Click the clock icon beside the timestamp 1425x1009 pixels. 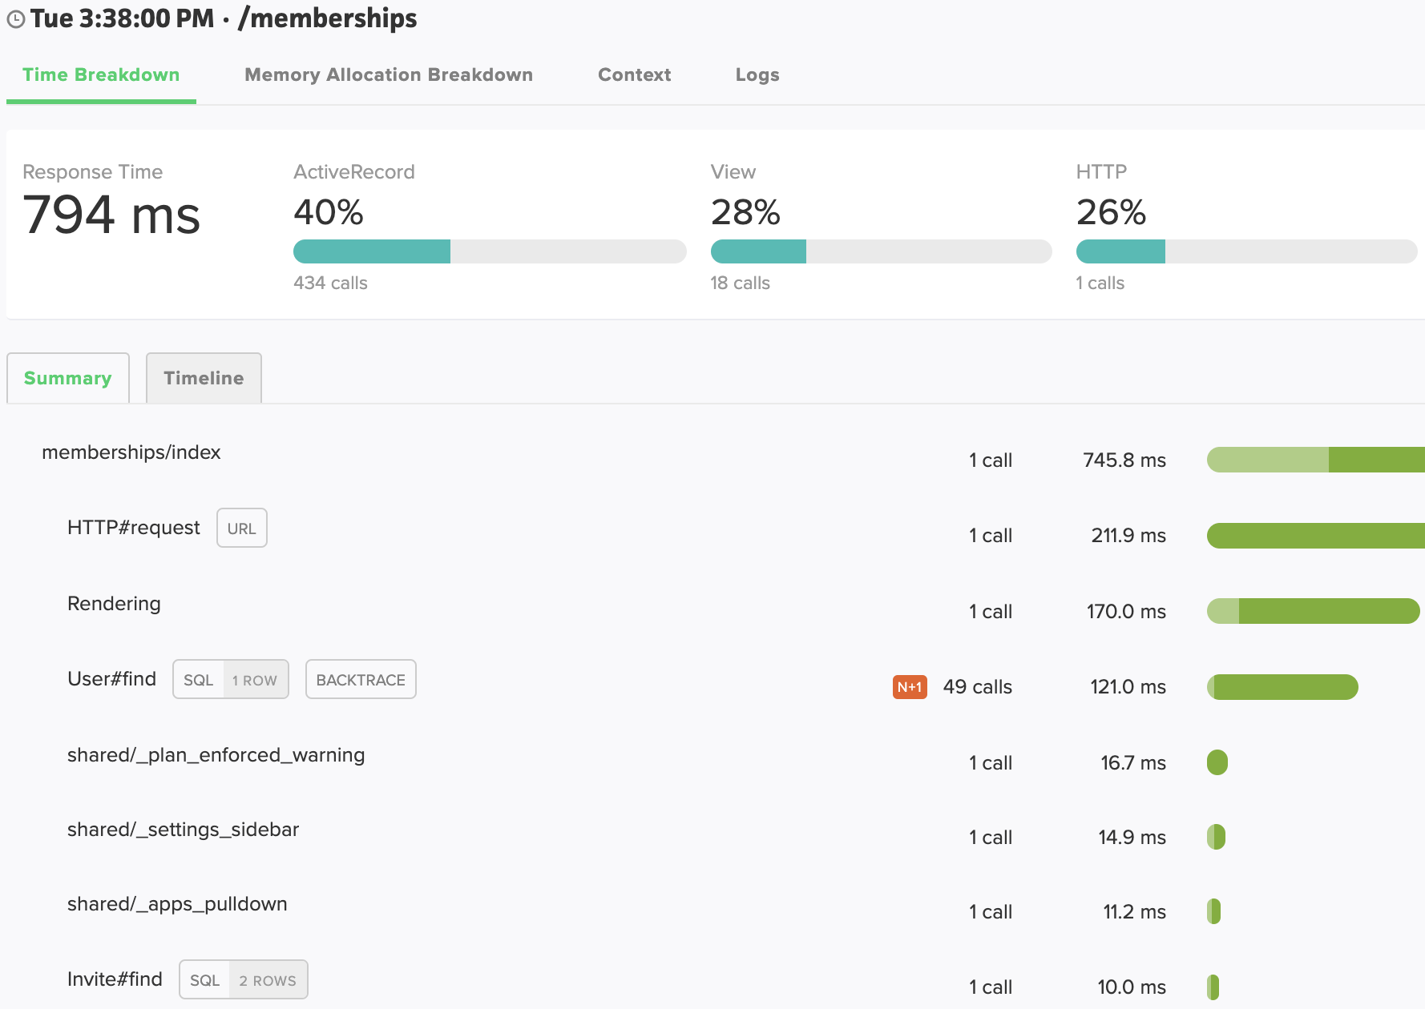15,19
